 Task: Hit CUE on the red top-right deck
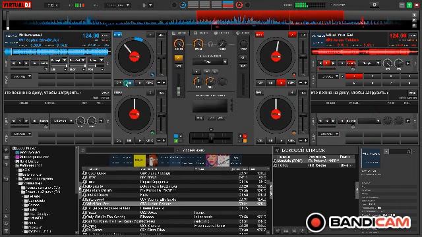point(260,83)
